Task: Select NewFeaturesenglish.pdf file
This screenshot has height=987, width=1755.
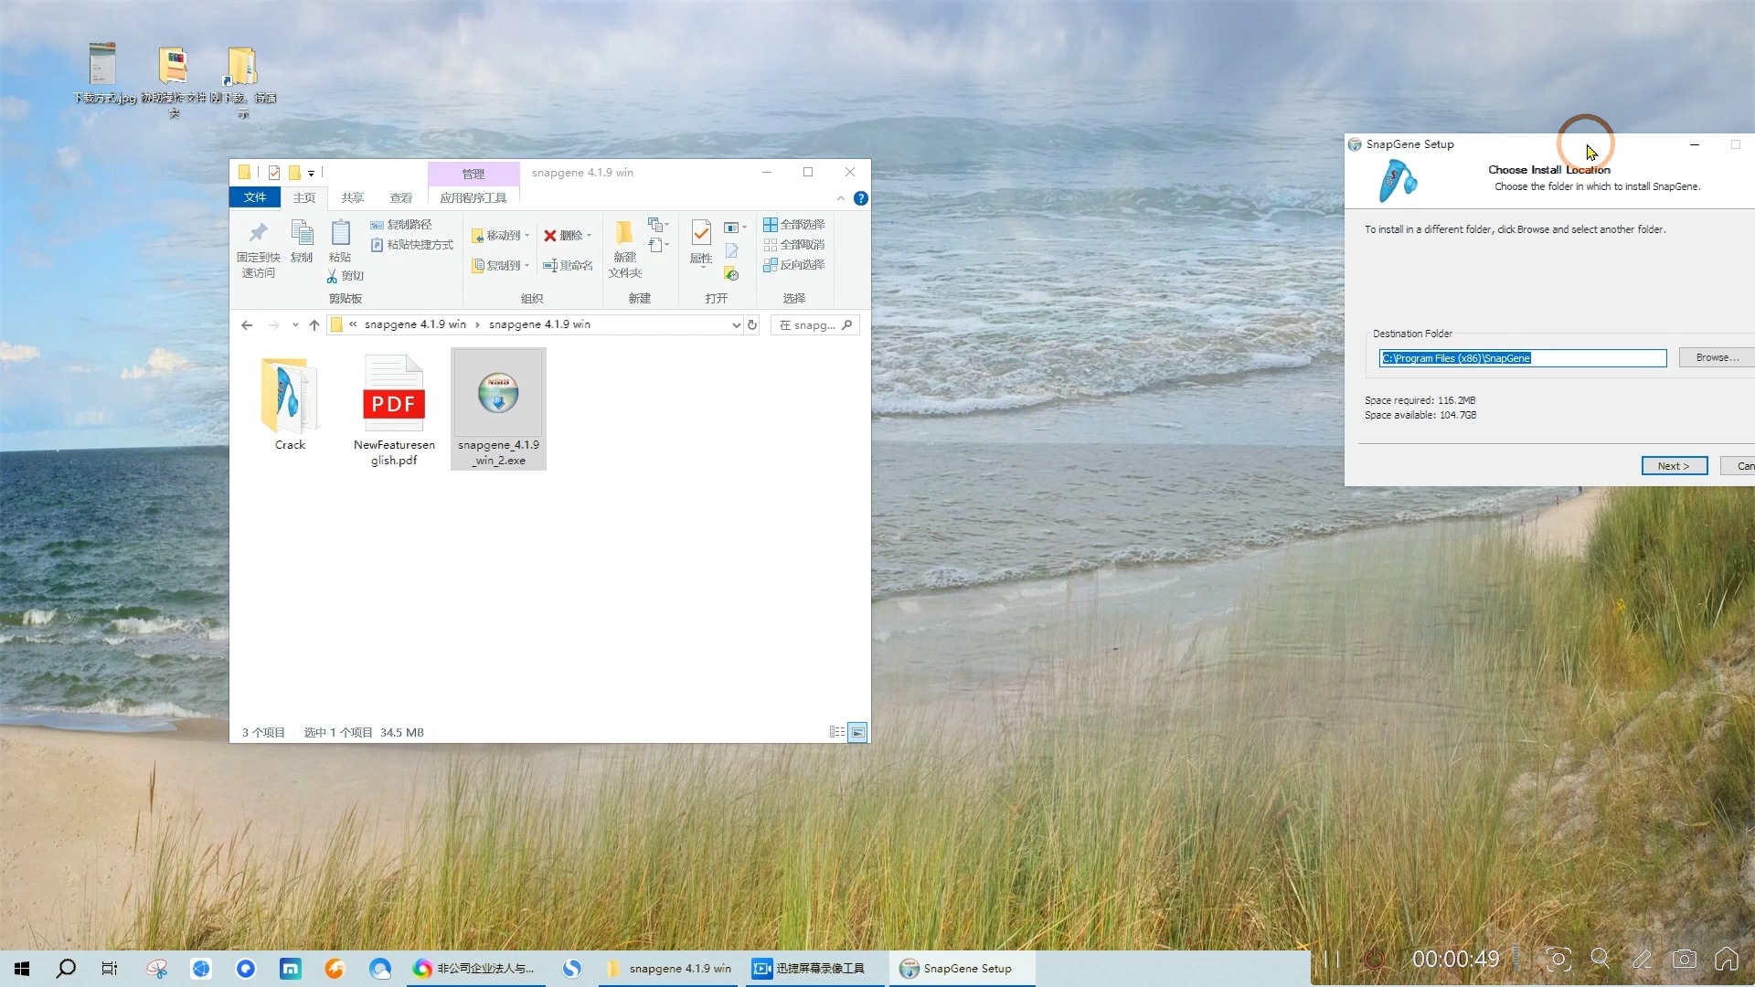Action: pos(394,411)
